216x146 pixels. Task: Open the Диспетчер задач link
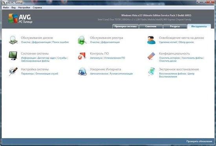pyautogui.click(x=47, y=58)
